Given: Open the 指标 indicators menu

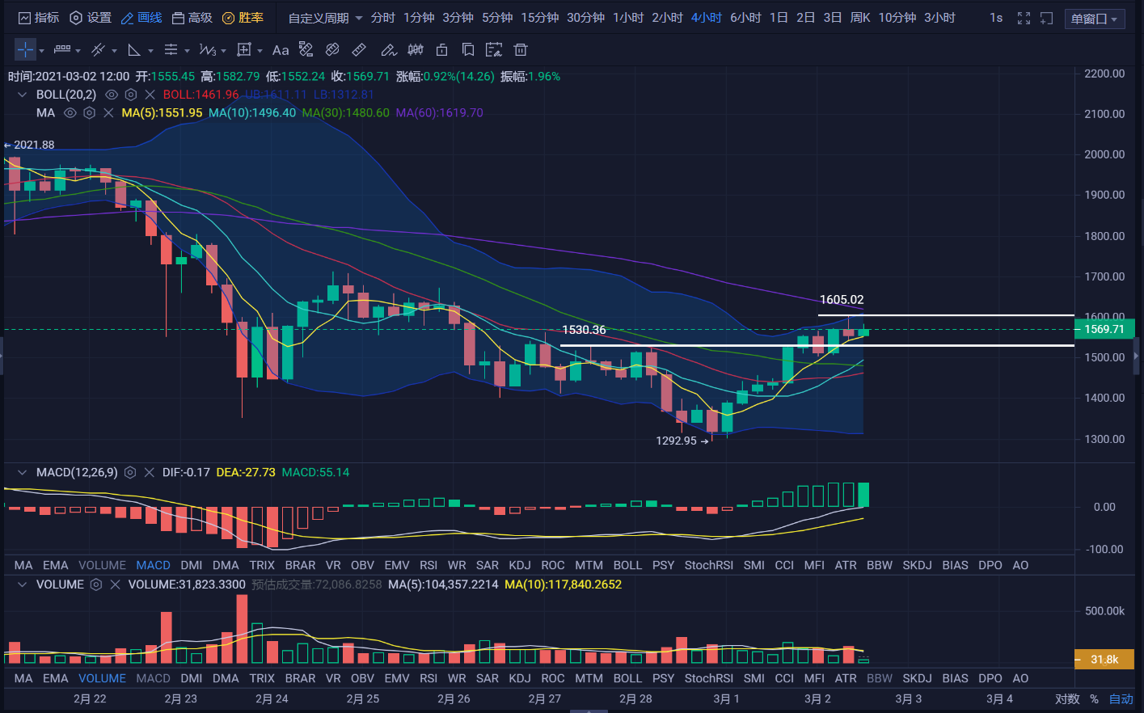Looking at the screenshot, I should [39, 18].
